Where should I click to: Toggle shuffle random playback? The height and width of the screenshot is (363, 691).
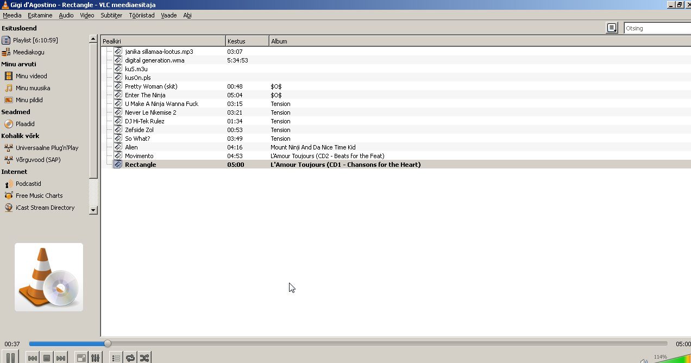[145, 358]
